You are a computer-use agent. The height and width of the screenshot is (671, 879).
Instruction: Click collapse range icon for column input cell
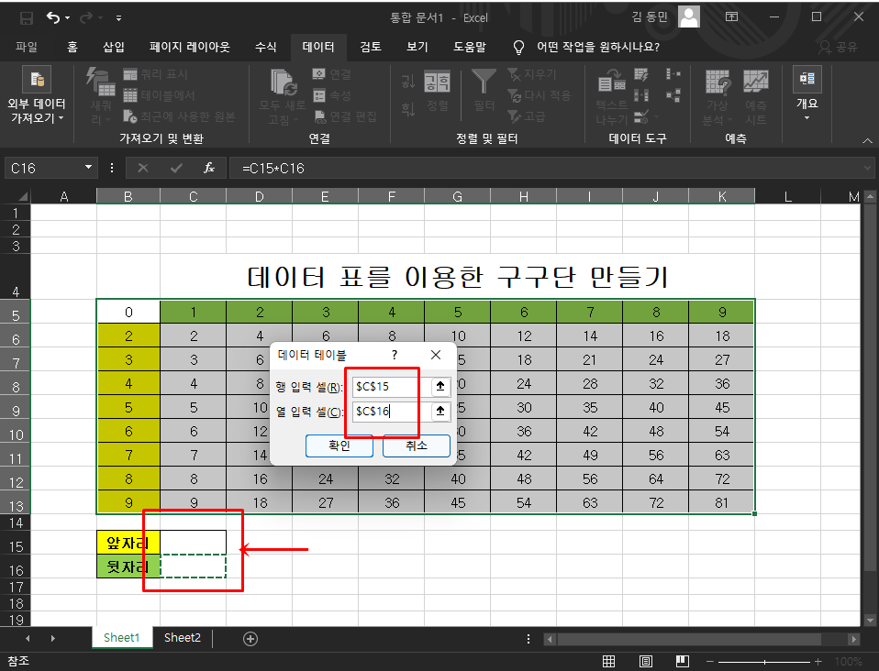(440, 411)
